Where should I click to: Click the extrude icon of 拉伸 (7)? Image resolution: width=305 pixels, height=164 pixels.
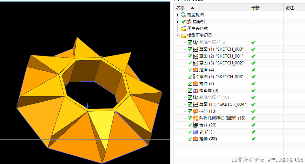(196, 84)
